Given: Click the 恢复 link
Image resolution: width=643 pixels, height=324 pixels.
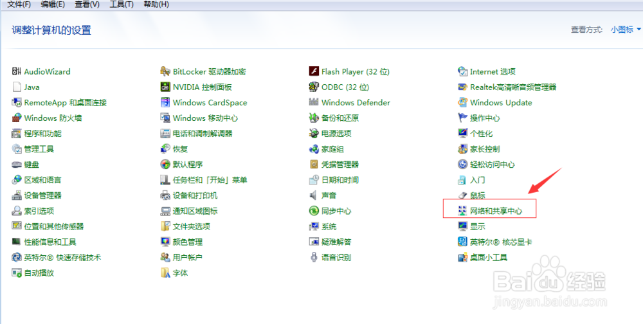Looking at the screenshot, I should [x=181, y=149].
